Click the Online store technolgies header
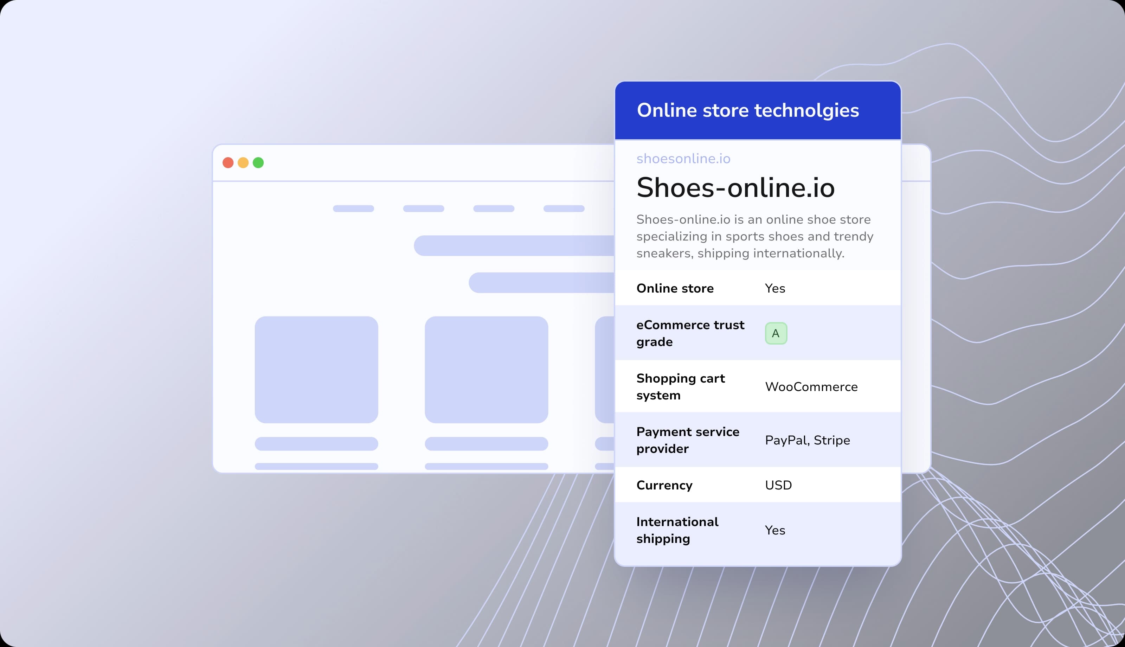Viewport: 1125px width, 647px height. [x=748, y=110]
